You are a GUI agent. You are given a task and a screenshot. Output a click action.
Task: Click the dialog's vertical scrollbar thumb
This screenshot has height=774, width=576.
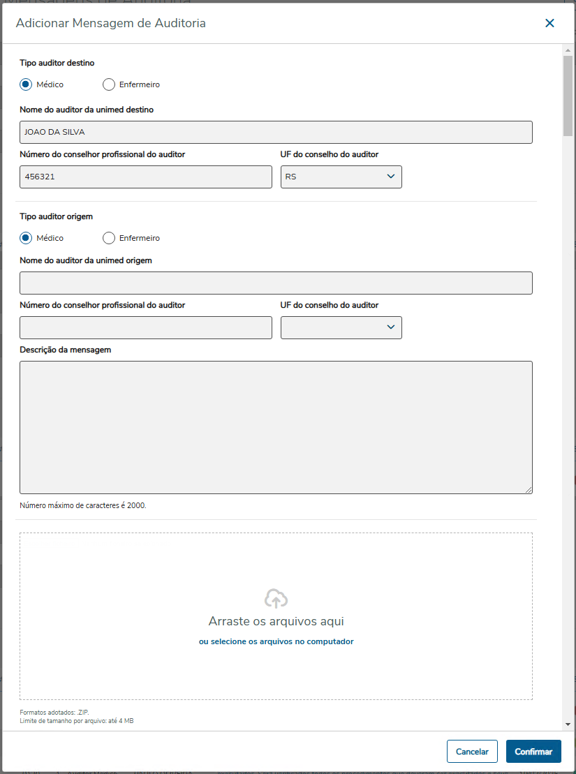click(x=568, y=94)
